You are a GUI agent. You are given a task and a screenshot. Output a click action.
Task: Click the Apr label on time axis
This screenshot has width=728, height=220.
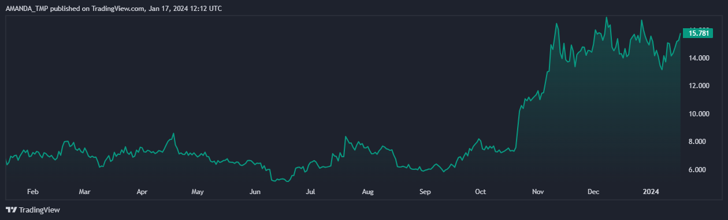(142, 191)
